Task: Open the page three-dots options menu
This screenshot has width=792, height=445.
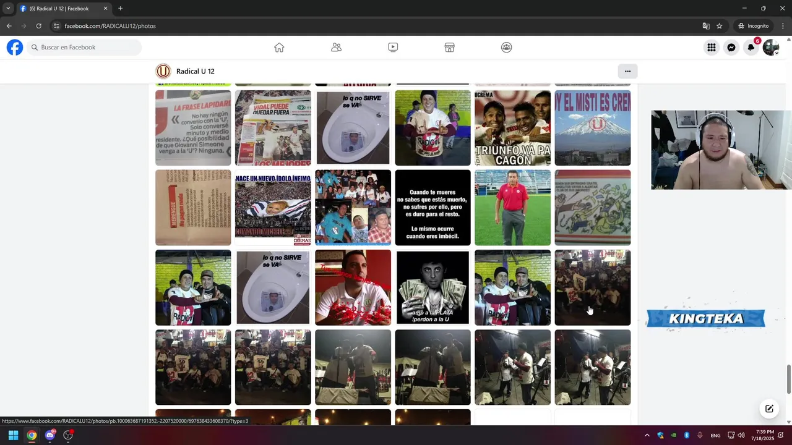Action: point(627,71)
